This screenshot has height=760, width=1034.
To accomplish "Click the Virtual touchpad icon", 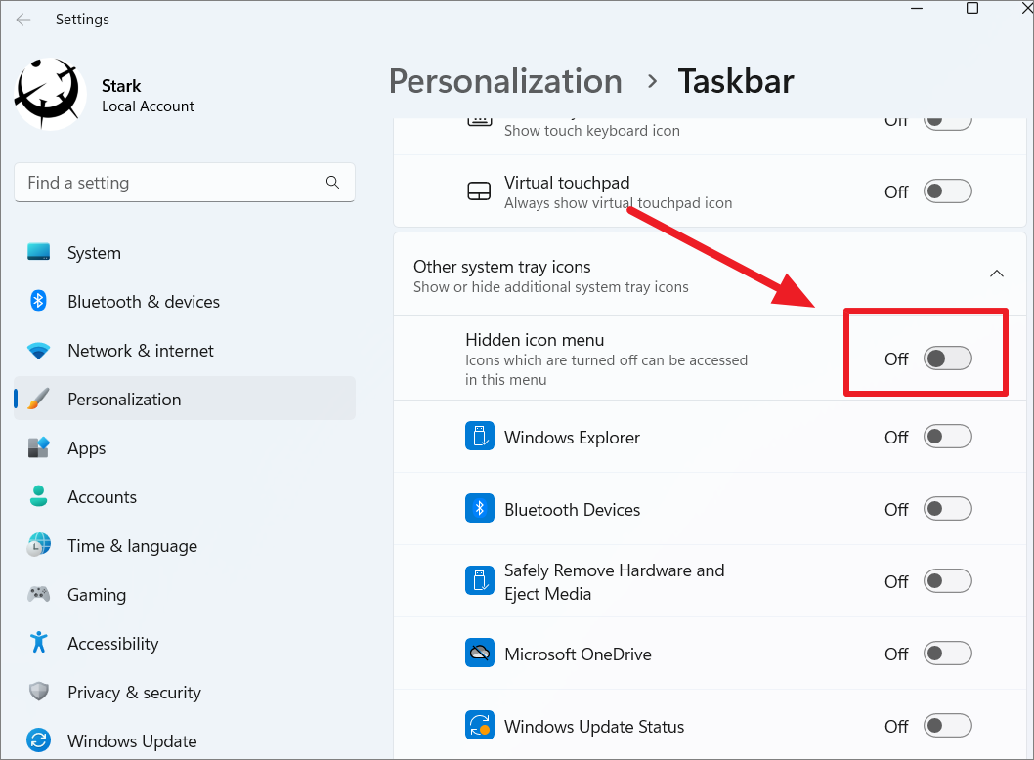I will [479, 191].
